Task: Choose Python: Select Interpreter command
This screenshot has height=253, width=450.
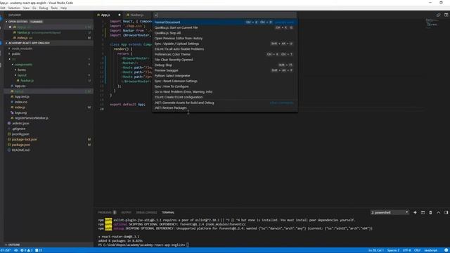Action: click(225, 76)
